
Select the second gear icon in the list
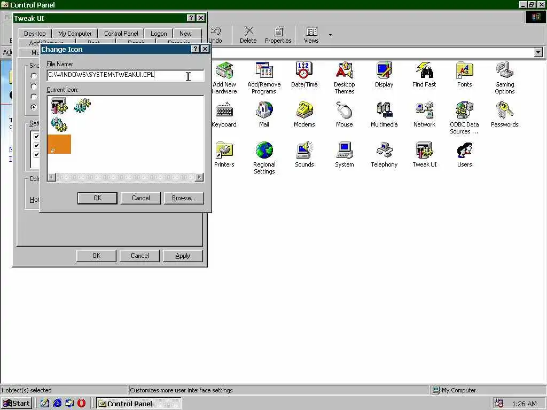coord(82,105)
